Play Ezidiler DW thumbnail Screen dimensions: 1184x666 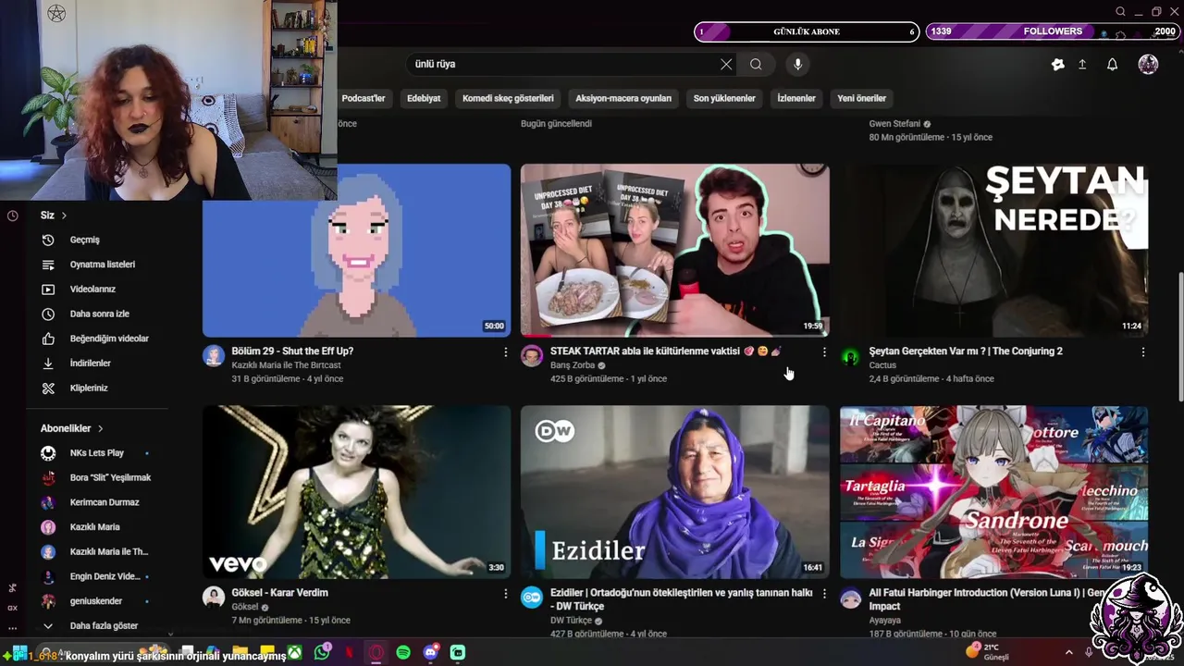[x=675, y=492]
